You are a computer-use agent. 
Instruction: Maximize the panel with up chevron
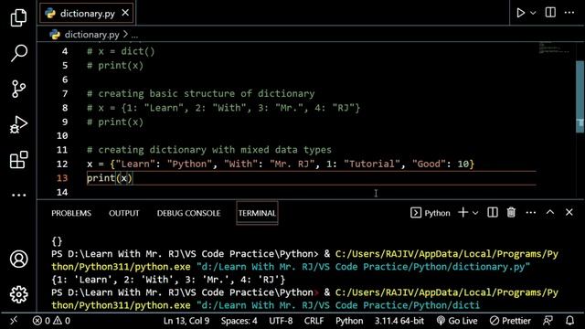550,212
